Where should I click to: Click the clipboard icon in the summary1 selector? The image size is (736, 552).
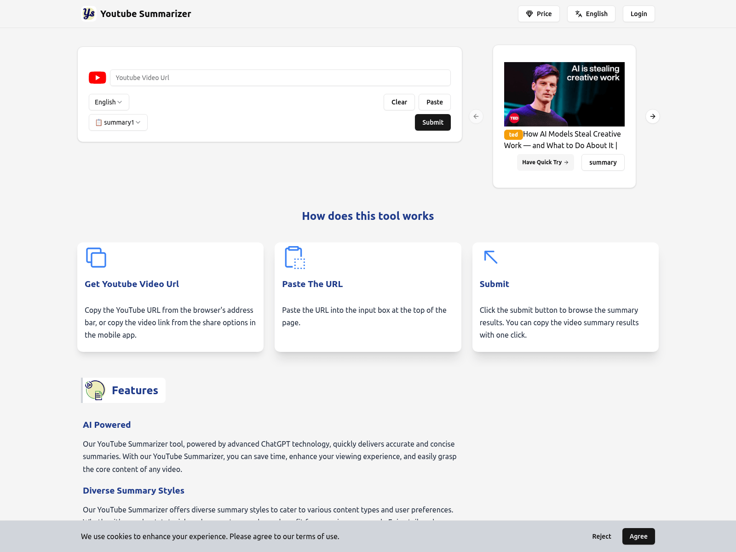tap(98, 122)
